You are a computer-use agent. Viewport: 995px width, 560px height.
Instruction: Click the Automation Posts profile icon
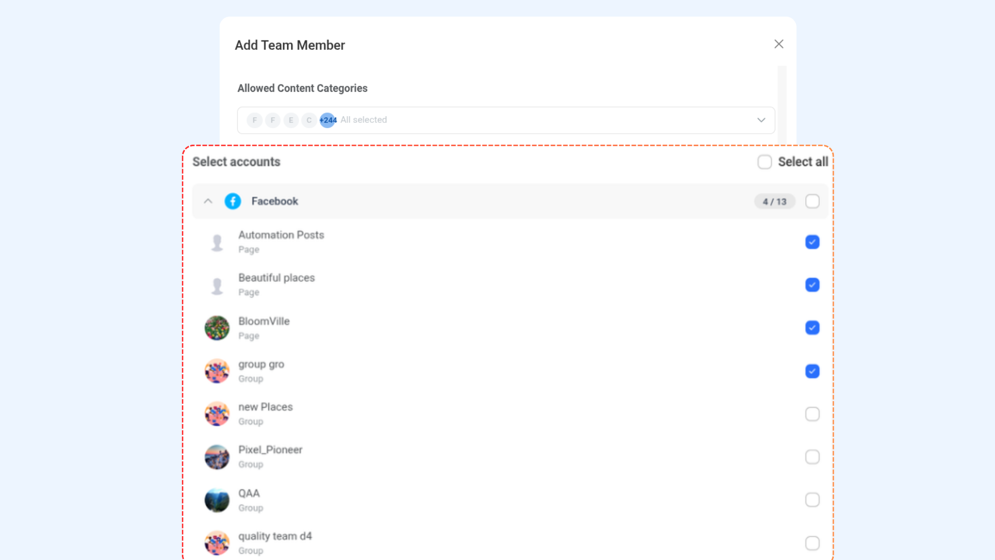217,242
